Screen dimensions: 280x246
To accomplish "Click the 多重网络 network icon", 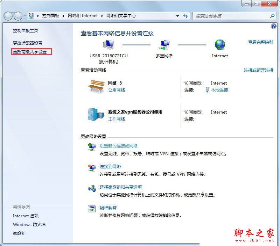I will click(x=164, y=44).
